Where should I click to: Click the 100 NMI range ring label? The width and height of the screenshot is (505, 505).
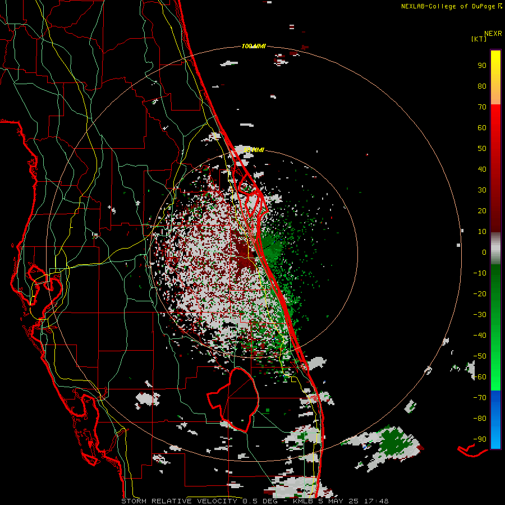point(254,47)
